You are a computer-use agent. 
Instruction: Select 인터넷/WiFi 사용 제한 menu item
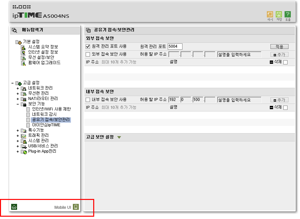tap(52, 109)
